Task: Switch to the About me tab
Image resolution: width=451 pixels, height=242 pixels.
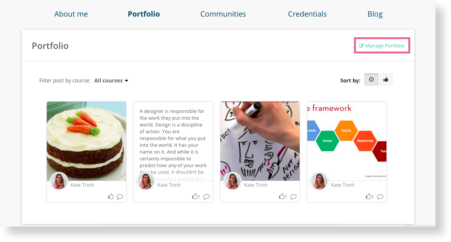Action: point(71,14)
